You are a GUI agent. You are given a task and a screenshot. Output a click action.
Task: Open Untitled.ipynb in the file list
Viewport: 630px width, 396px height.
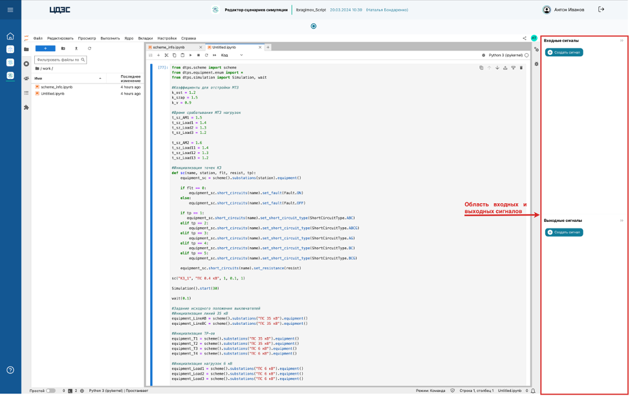coord(52,94)
